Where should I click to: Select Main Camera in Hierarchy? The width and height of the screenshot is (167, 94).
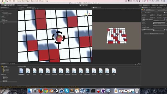pos(4,12)
